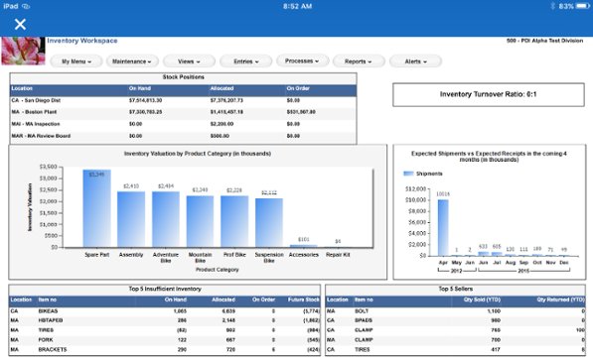Screen dimensions: 593x360
Task: Tap the Bluetooth icon in status bar
Action: point(553,6)
